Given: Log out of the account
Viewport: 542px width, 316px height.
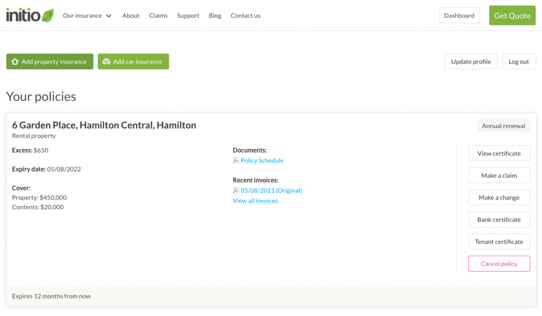Looking at the screenshot, I should point(519,61).
